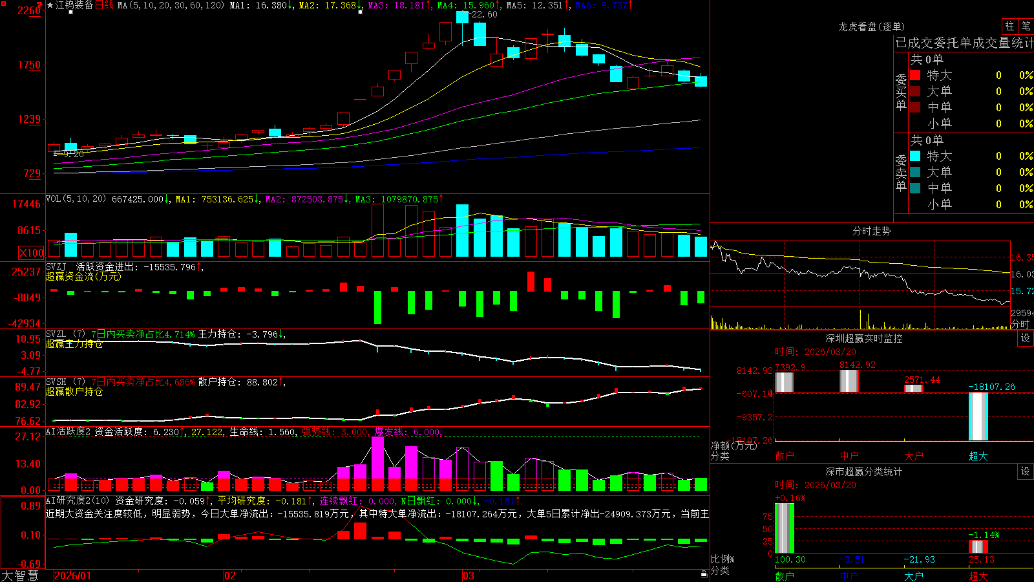Image resolution: width=1034 pixels, height=582 pixels.
Task: Open 设 settings for 深市超赢分类统计
Action: [1025, 471]
